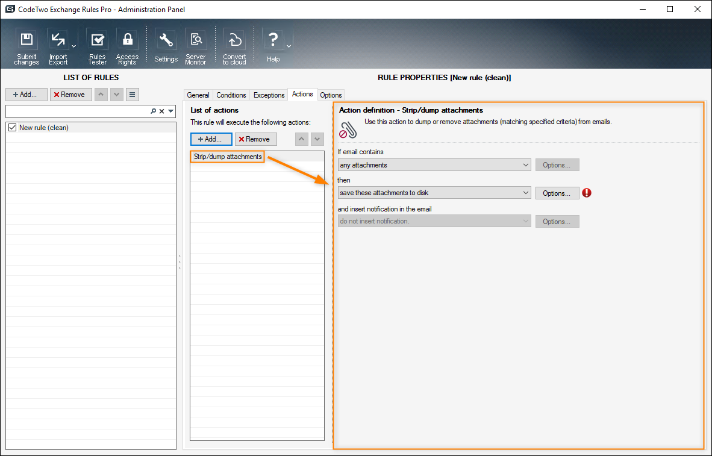Viewport: 712px width, 456px height.
Task: Click the CodeTwo app icon in title bar
Action: [10, 9]
